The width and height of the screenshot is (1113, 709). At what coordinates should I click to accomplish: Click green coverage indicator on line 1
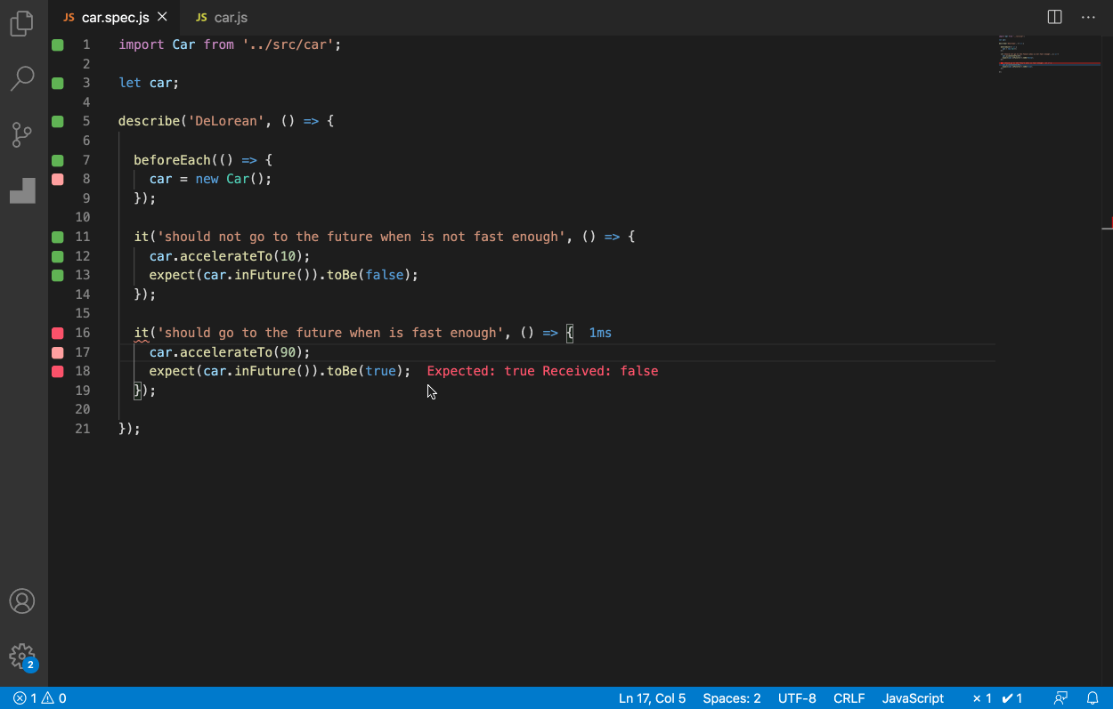(58, 44)
